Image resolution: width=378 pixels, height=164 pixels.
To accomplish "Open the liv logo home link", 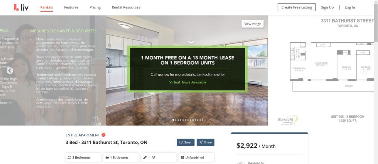I will (21, 7).
